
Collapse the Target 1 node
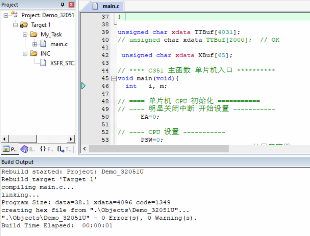coord(15,25)
